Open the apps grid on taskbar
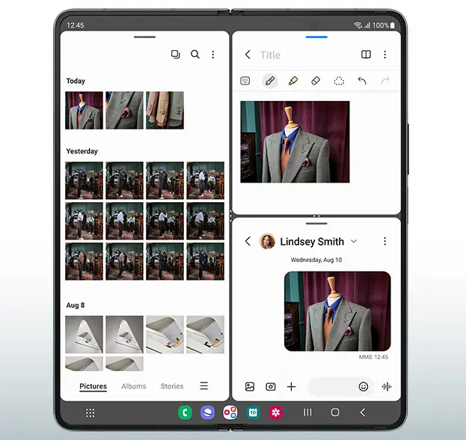Image resolution: width=466 pixels, height=440 pixels. point(90,412)
